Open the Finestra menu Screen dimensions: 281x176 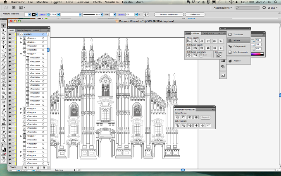(127, 2)
